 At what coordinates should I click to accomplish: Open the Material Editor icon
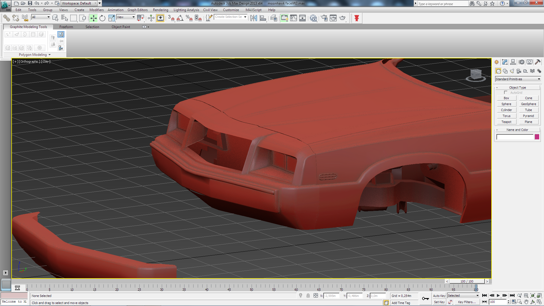coord(313,18)
